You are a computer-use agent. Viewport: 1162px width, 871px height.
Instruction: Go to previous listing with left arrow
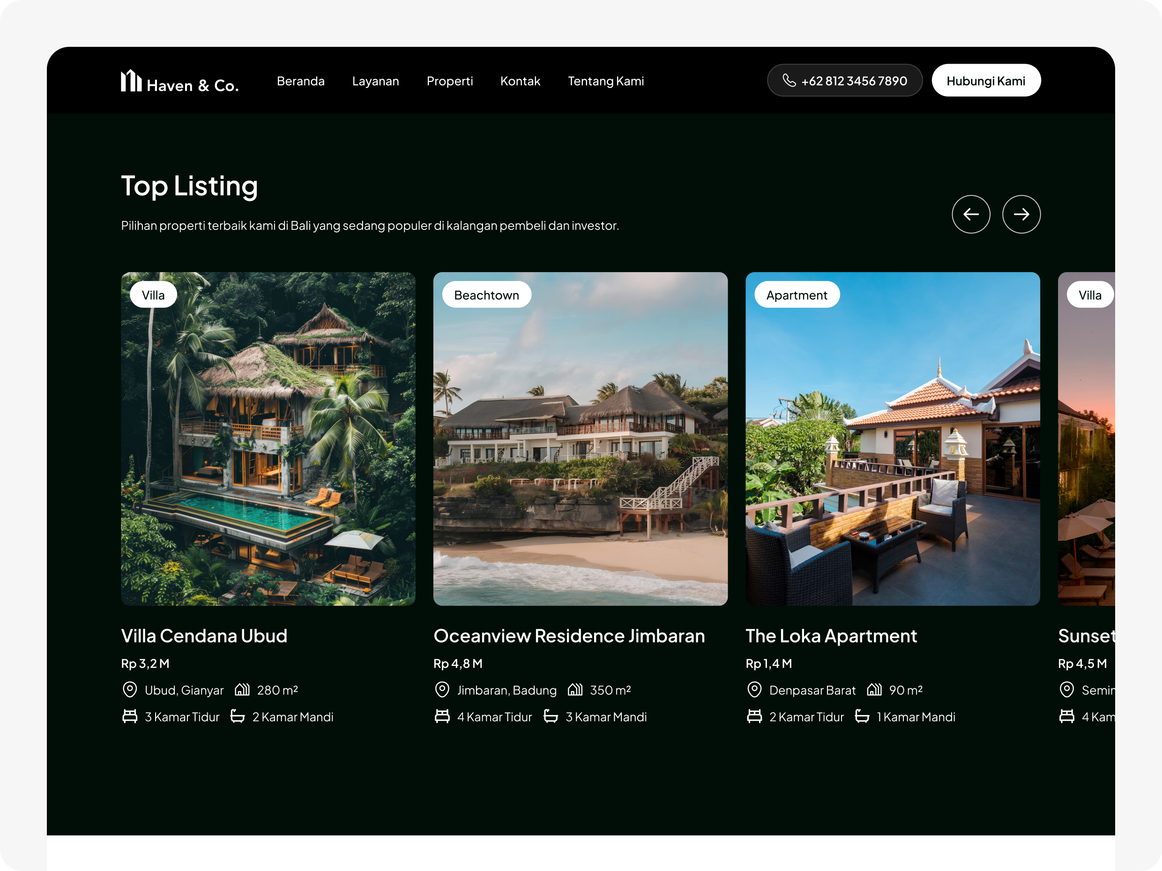pos(971,214)
